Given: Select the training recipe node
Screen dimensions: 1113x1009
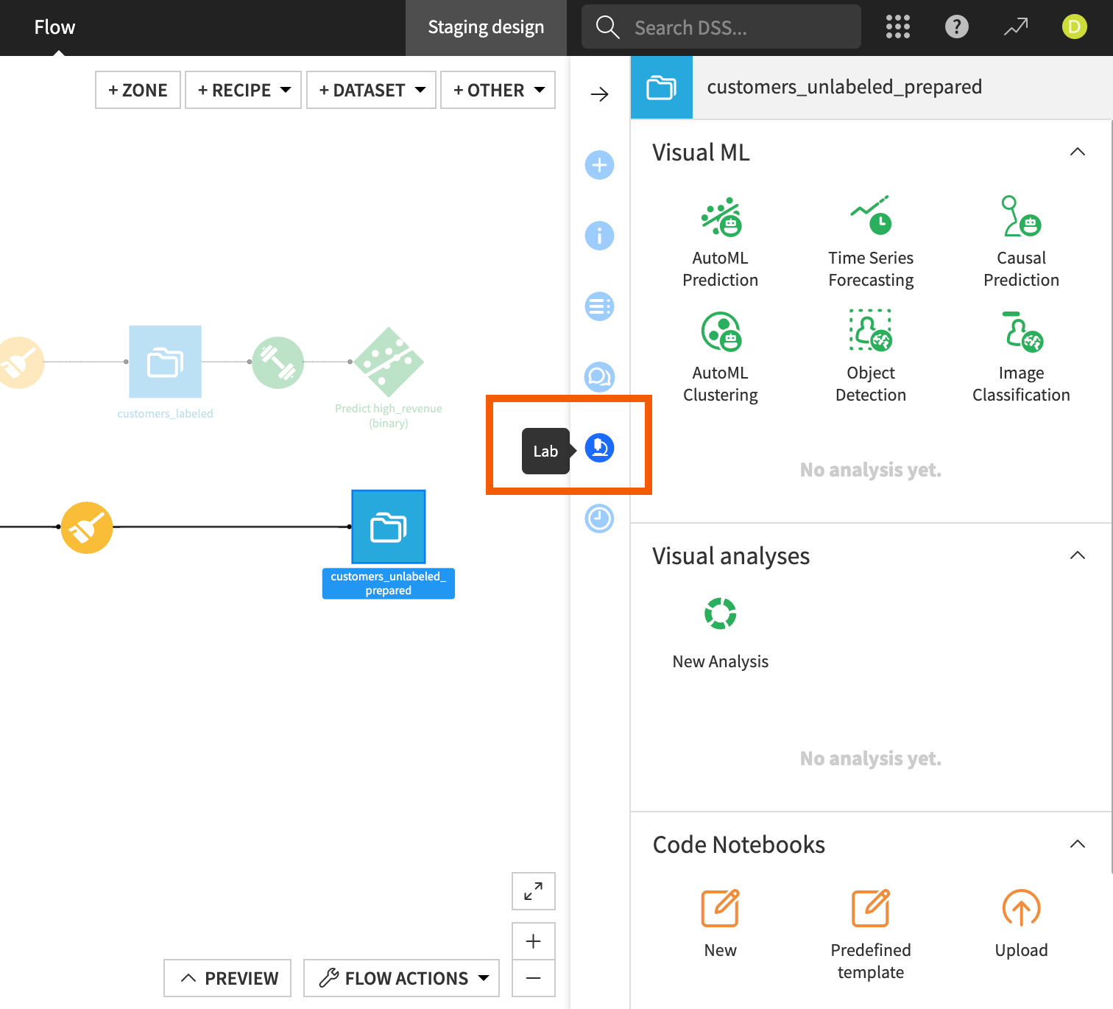Looking at the screenshot, I should [278, 362].
